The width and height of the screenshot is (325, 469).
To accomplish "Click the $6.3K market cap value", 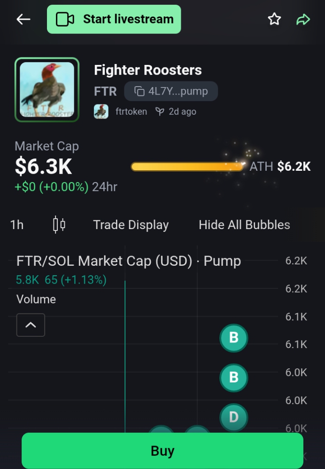I will 43,167.
